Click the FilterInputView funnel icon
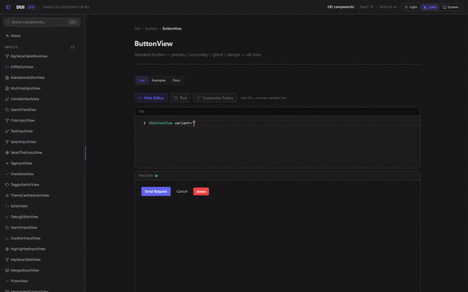This screenshot has height=292, width=468. (x=7, y=120)
